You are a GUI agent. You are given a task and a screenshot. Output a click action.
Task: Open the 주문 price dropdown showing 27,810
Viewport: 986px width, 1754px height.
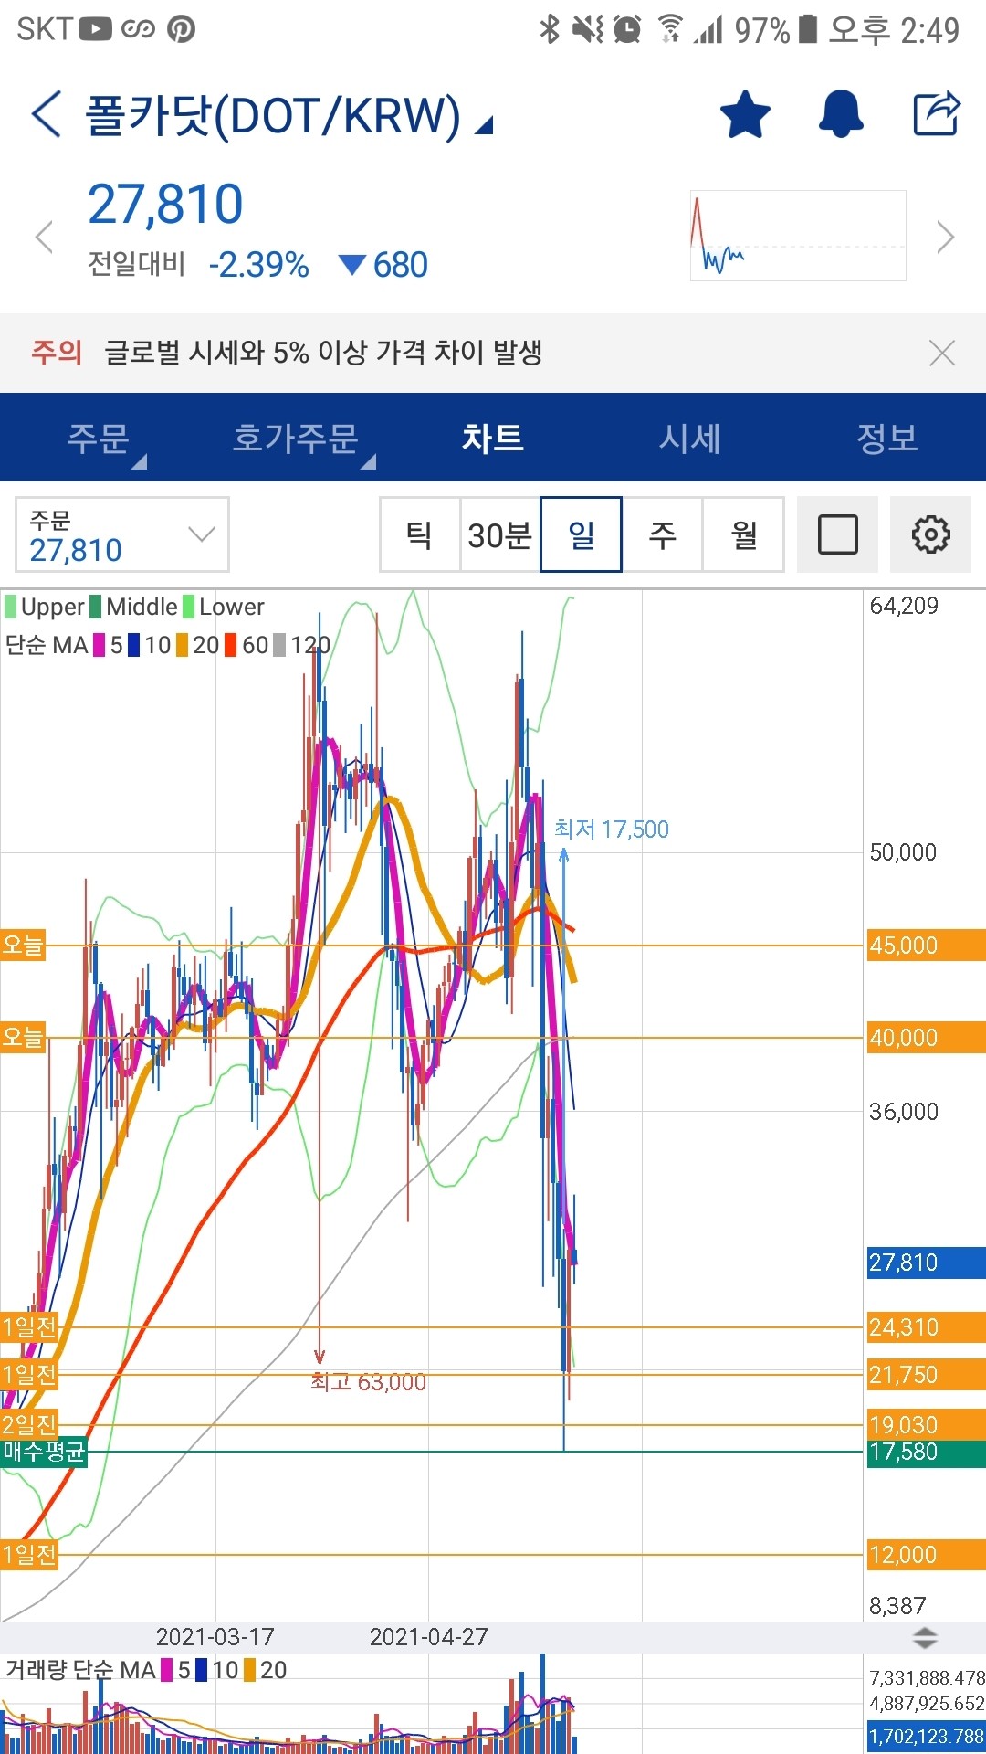(x=122, y=534)
